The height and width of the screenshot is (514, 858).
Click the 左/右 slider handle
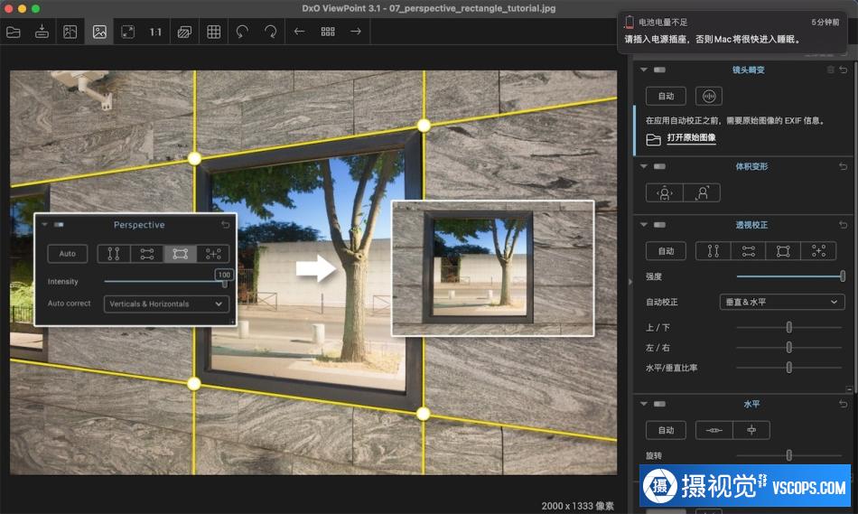click(789, 348)
